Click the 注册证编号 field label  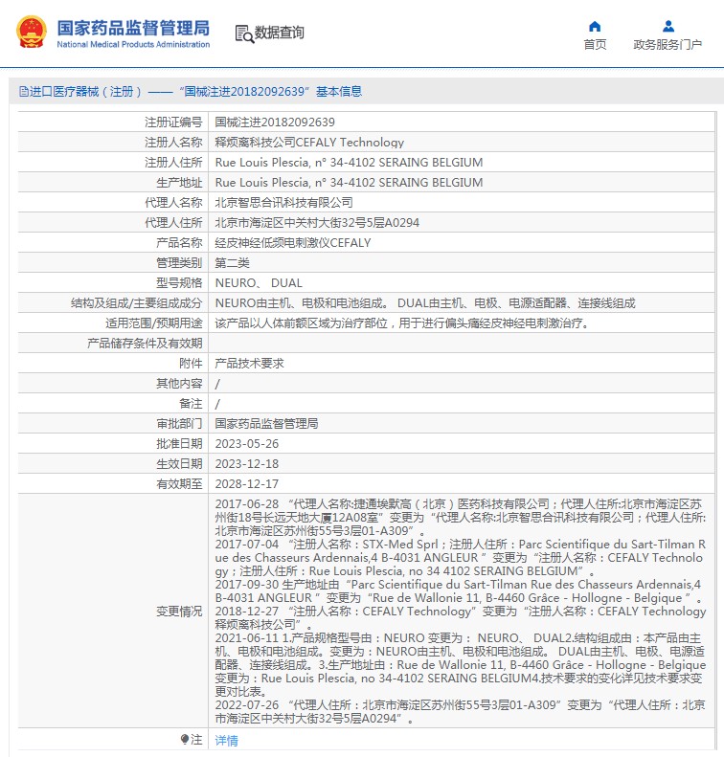(173, 122)
